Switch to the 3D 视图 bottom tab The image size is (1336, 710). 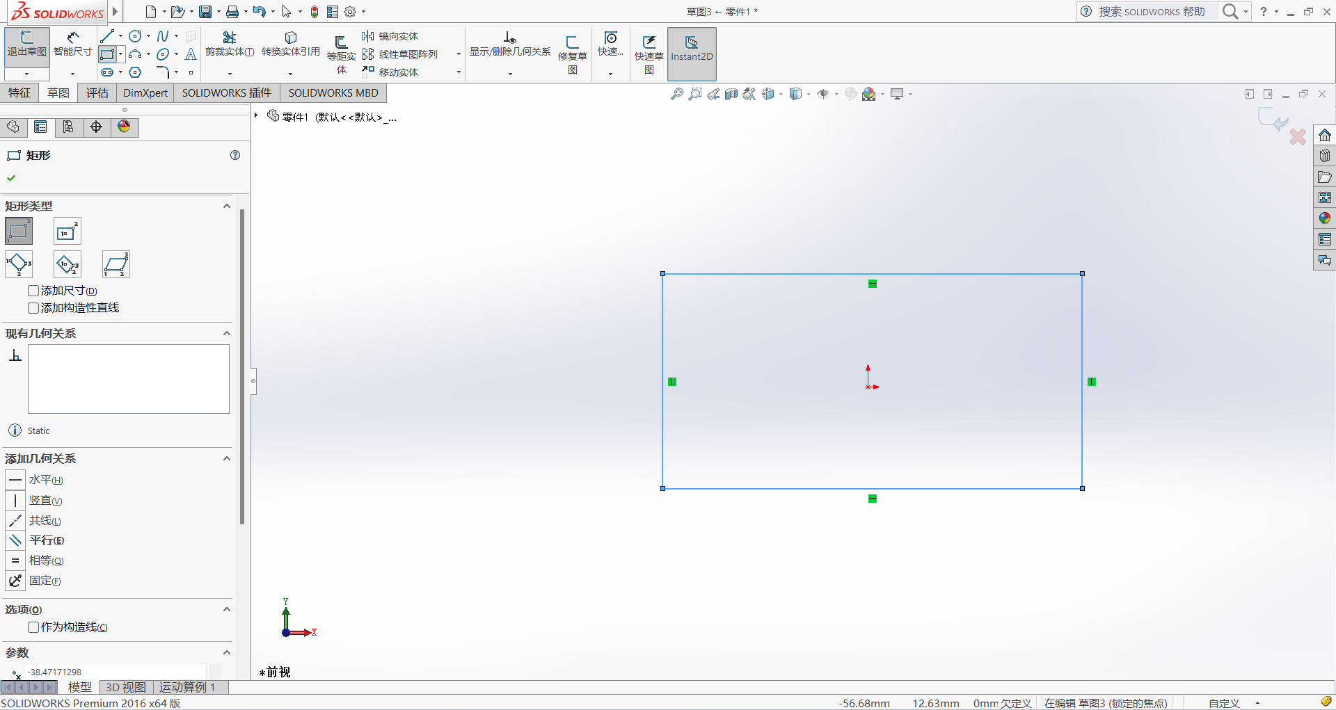pos(126,687)
